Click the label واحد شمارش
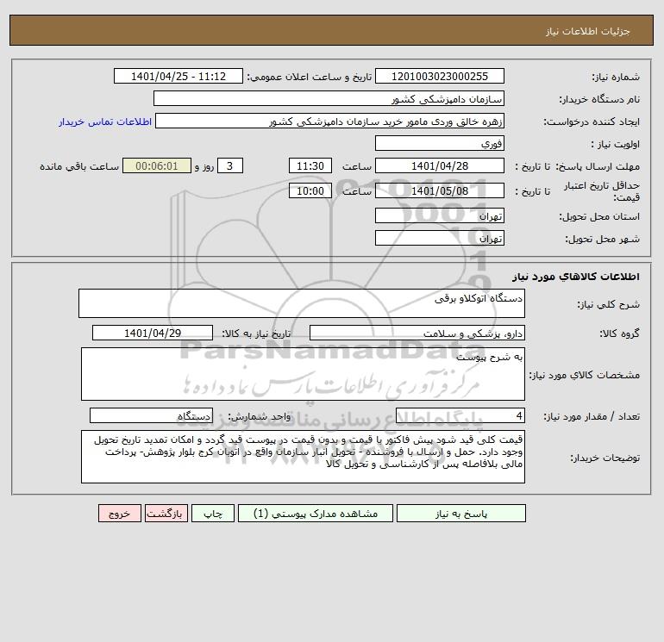Image resolution: width=664 pixels, height=642 pixels. click(x=260, y=417)
